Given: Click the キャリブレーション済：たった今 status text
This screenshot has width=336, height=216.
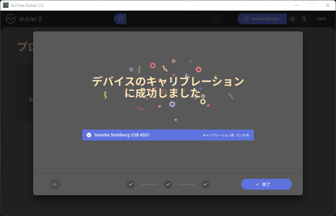Looking at the screenshot, I should 226,135.
